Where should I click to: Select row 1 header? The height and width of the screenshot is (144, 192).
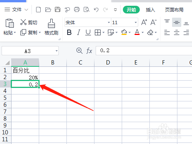5,70
